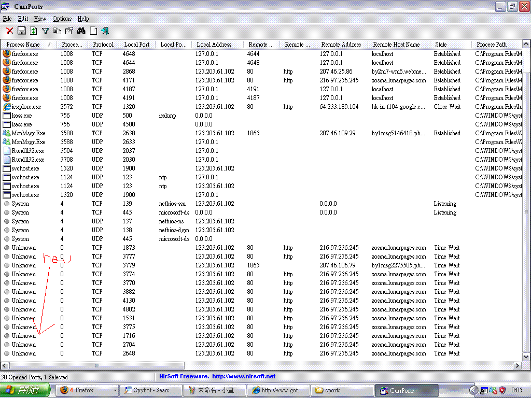
Task: Open the Start button on the taskbar
Action: click(x=25, y=390)
